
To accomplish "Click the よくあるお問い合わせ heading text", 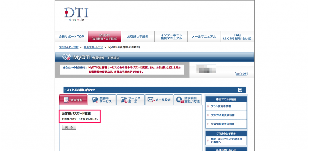I will point(81,90).
